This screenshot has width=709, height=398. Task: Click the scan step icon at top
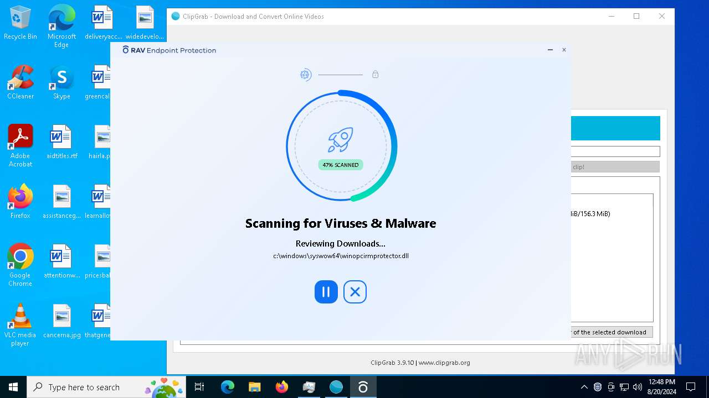point(306,75)
